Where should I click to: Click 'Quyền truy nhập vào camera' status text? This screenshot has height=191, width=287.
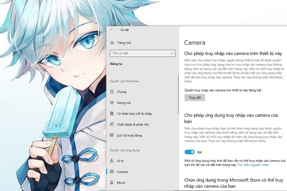(x=223, y=90)
